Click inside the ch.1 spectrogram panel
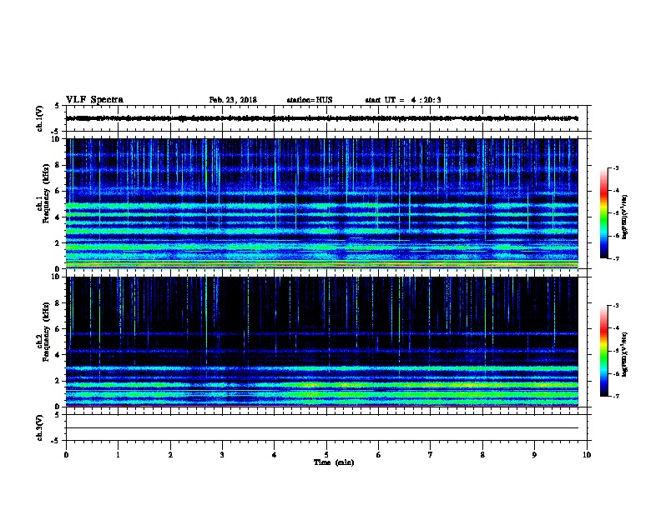 pos(322,203)
